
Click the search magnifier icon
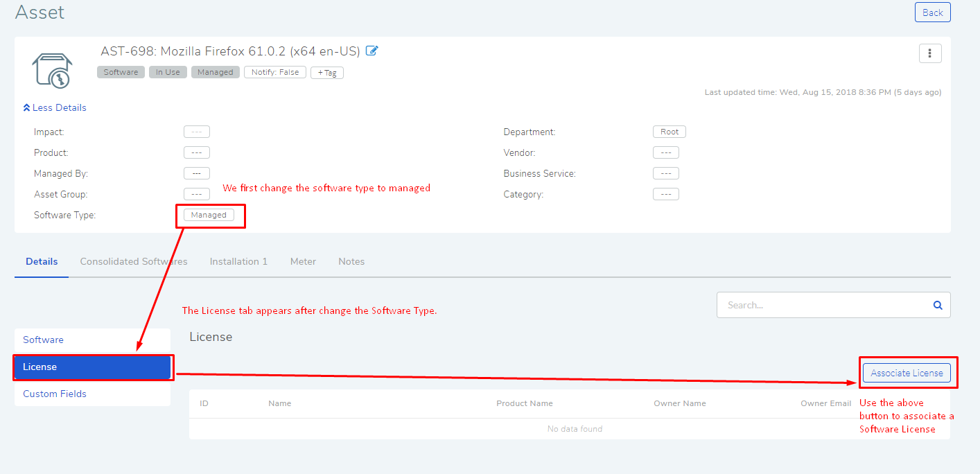click(938, 305)
